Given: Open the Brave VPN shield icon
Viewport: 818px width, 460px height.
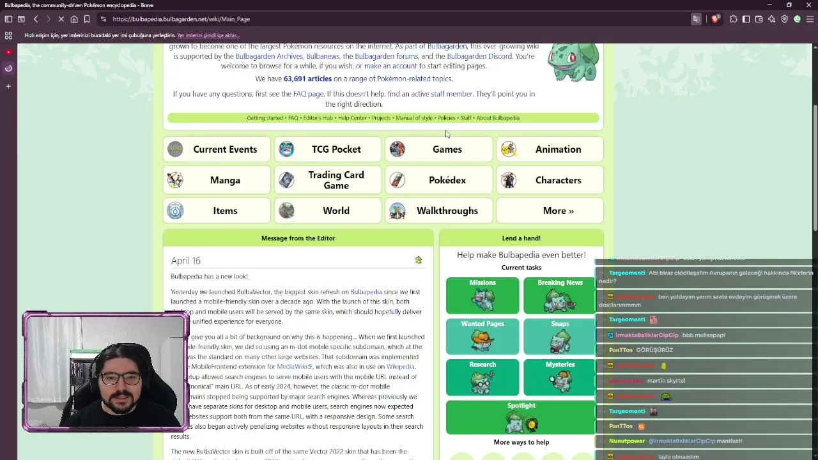Looking at the screenshot, I should 785,19.
